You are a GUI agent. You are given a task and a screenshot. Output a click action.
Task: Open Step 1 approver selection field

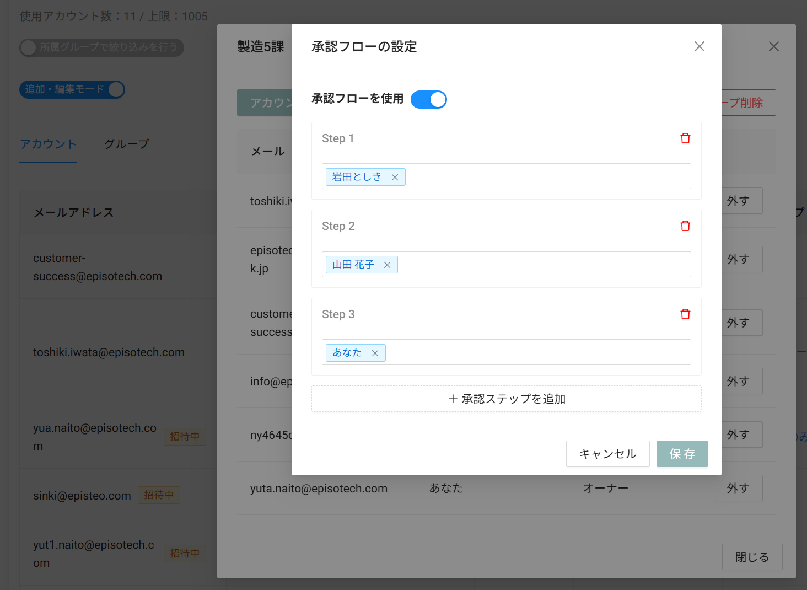point(546,177)
